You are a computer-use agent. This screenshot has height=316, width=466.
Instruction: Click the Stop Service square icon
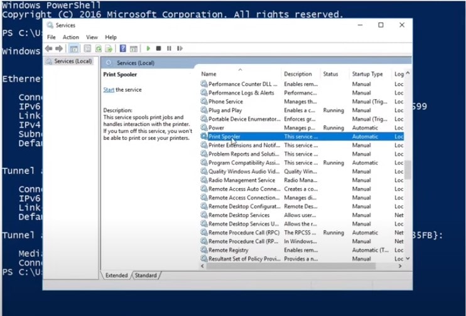tap(158, 48)
